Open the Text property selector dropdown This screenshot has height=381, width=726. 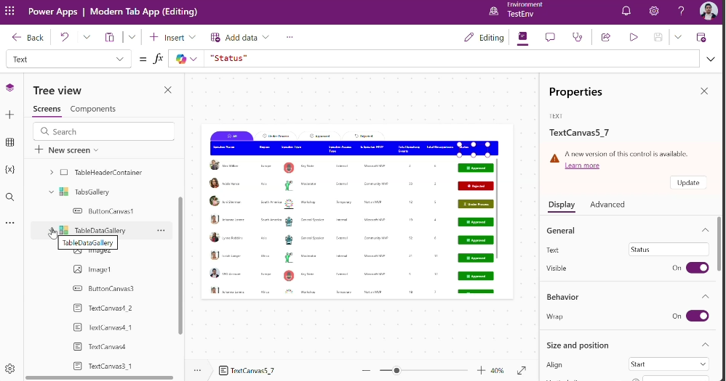[68, 60]
